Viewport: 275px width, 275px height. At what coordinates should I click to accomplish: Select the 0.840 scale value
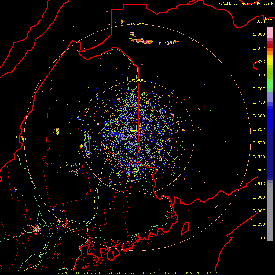coord(259,75)
